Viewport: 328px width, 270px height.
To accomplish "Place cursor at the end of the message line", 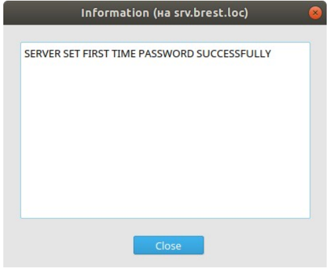I will [x=272, y=54].
